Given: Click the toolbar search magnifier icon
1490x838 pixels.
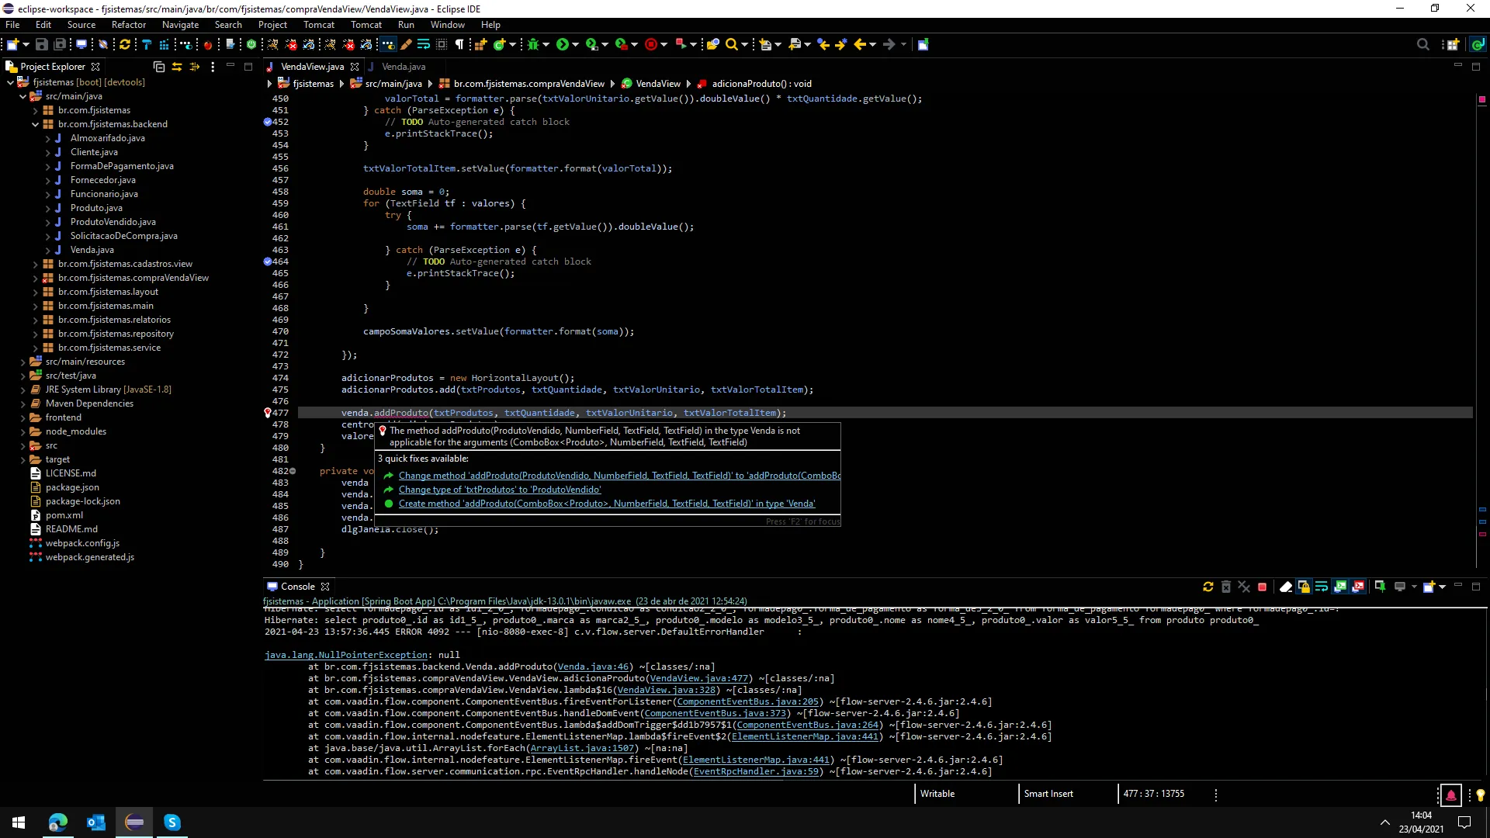Looking at the screenshot, I should pos(731,45).
